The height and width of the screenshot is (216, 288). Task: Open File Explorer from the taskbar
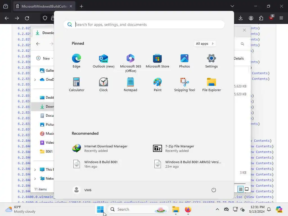(x=175, y=209)
